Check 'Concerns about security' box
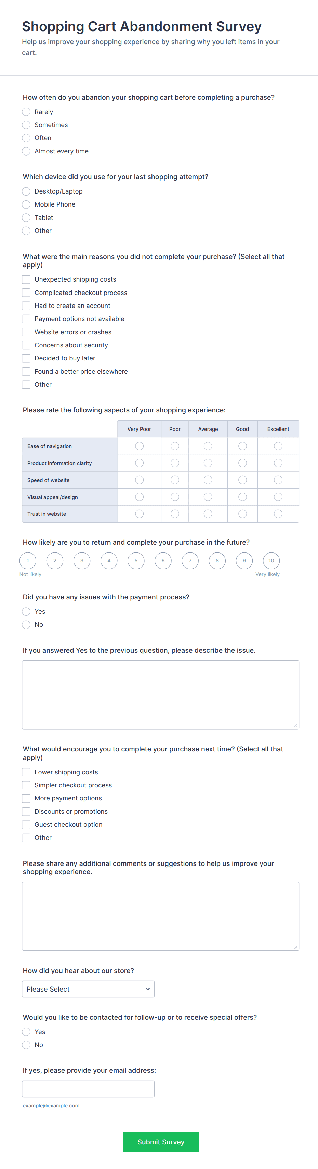The width and height of the screenshot is (318, 1169). pos(26,345)
